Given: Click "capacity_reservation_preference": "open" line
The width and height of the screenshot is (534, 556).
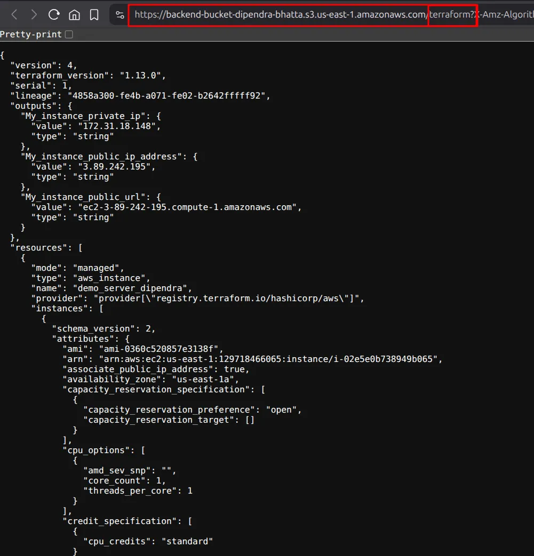Looking at the screenshot, I should pos(192,409).
